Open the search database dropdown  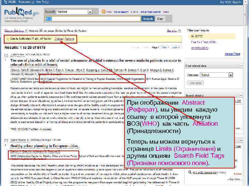[x=74, y=12]
